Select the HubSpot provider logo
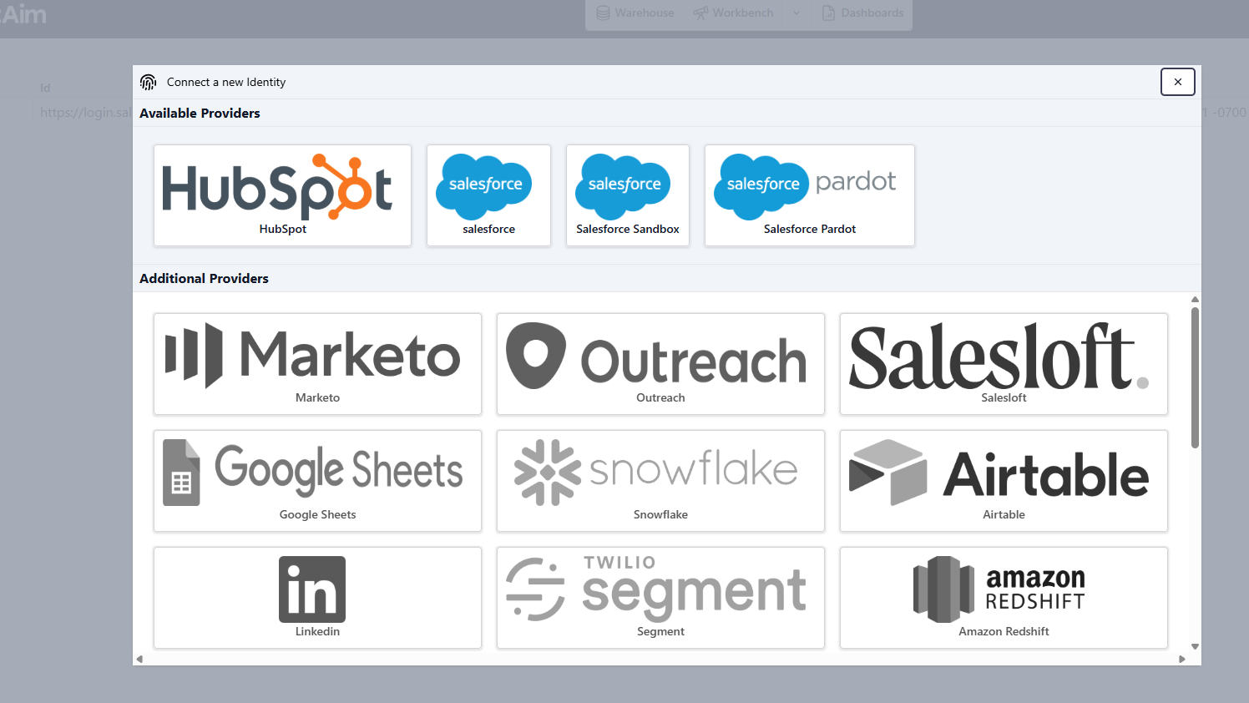The image size is (1249, 703). click(x=282, y=188)
